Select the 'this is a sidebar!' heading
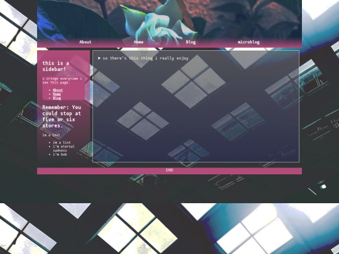The height and width of the screenshot is (254, 339). click(x=56, y=66)
